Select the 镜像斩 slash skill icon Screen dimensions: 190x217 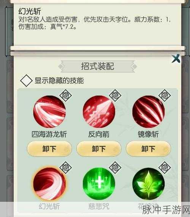tap(148, 112)
